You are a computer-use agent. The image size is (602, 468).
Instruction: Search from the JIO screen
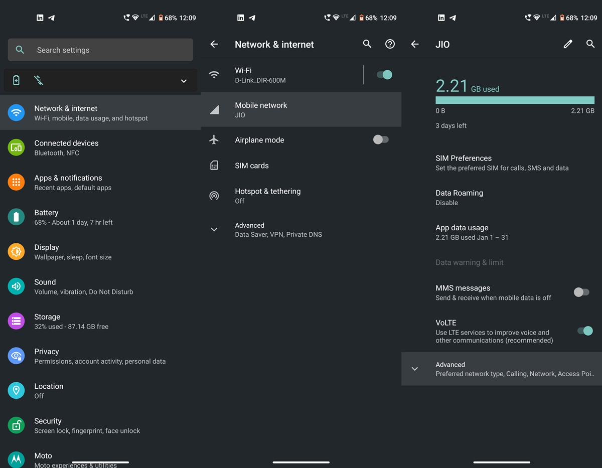click(x=590, y=44)
